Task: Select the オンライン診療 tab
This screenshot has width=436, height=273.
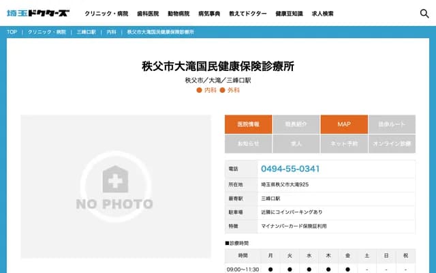Action: (x=392, y=144)
